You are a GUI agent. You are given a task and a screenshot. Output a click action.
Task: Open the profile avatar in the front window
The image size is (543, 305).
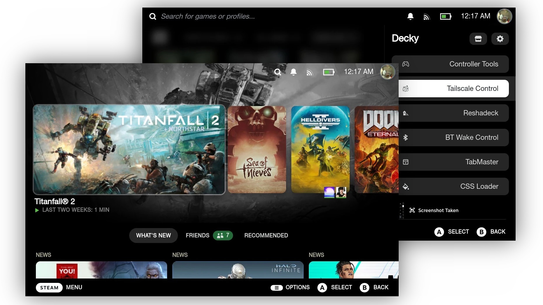(387, 72)
